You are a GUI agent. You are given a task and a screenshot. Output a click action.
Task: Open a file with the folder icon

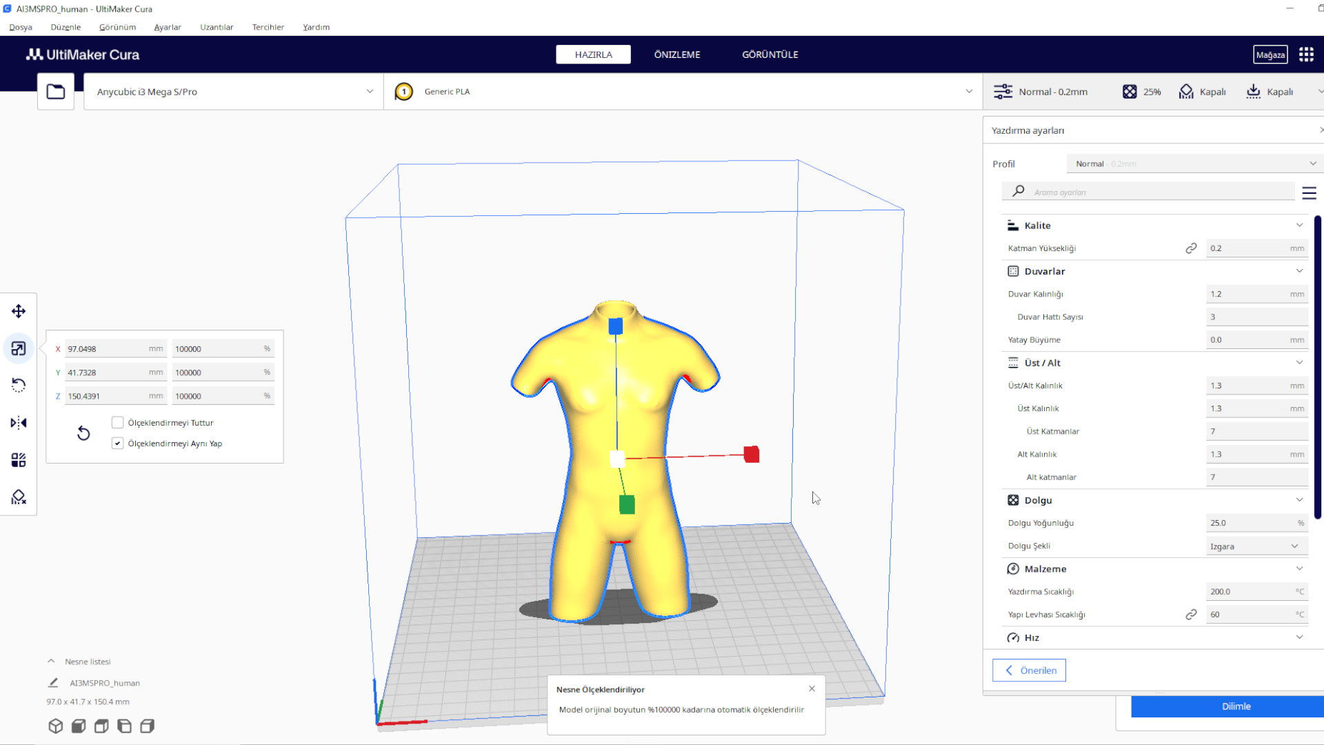(x=55, y=90)
